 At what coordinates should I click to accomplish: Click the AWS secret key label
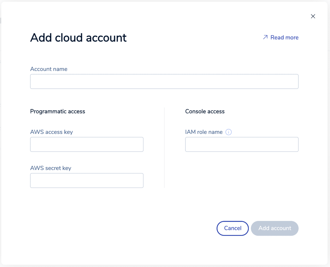click(51, 168)
